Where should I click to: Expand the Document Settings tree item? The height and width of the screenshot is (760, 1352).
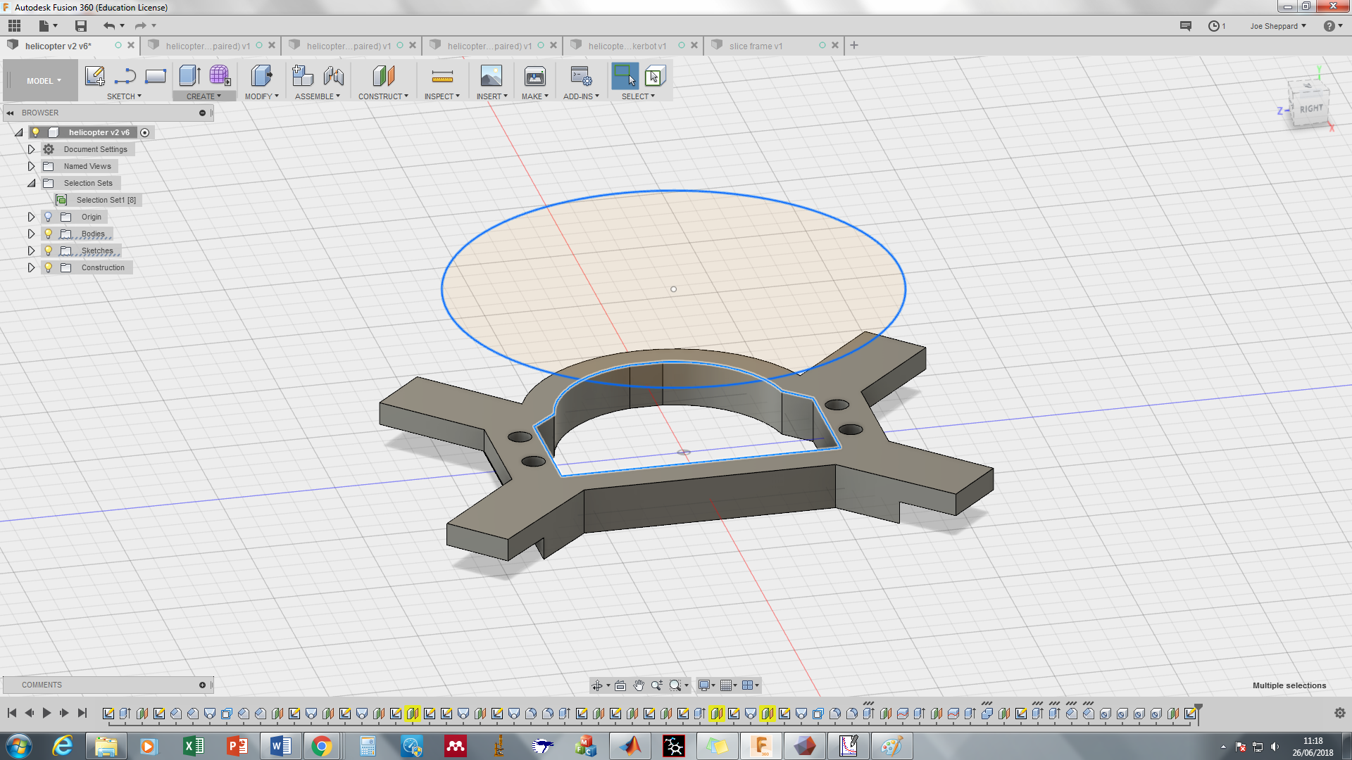coord(31,148)
